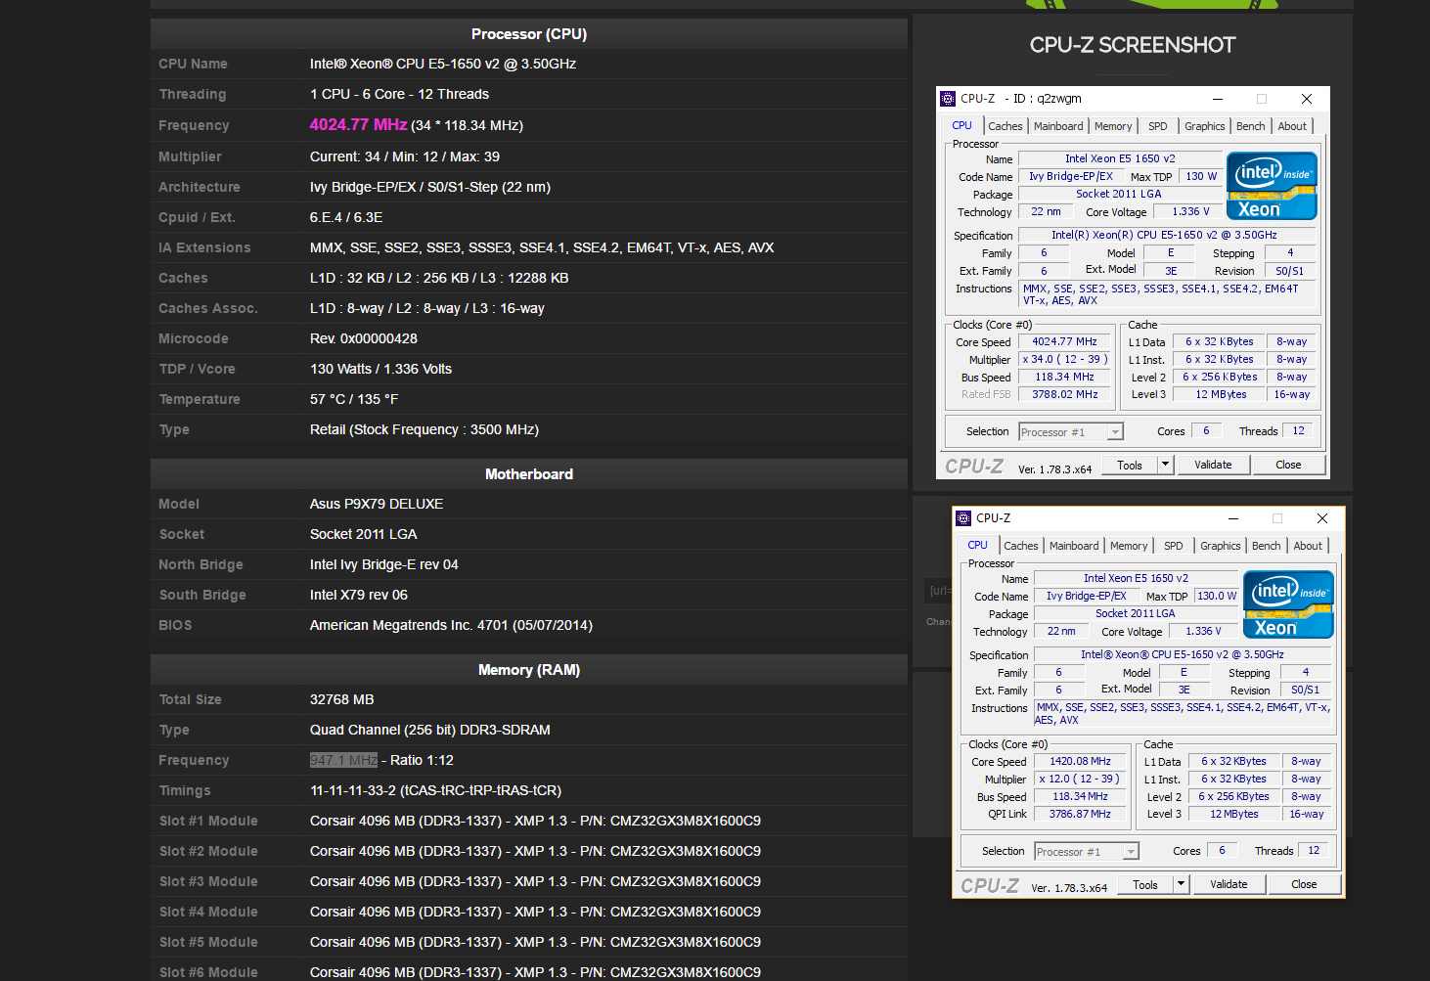Switch to Caches tab in lower CPU-Z window
Image resolution: width=1430 pixels, height=981 pixels.
(1021, 546)
